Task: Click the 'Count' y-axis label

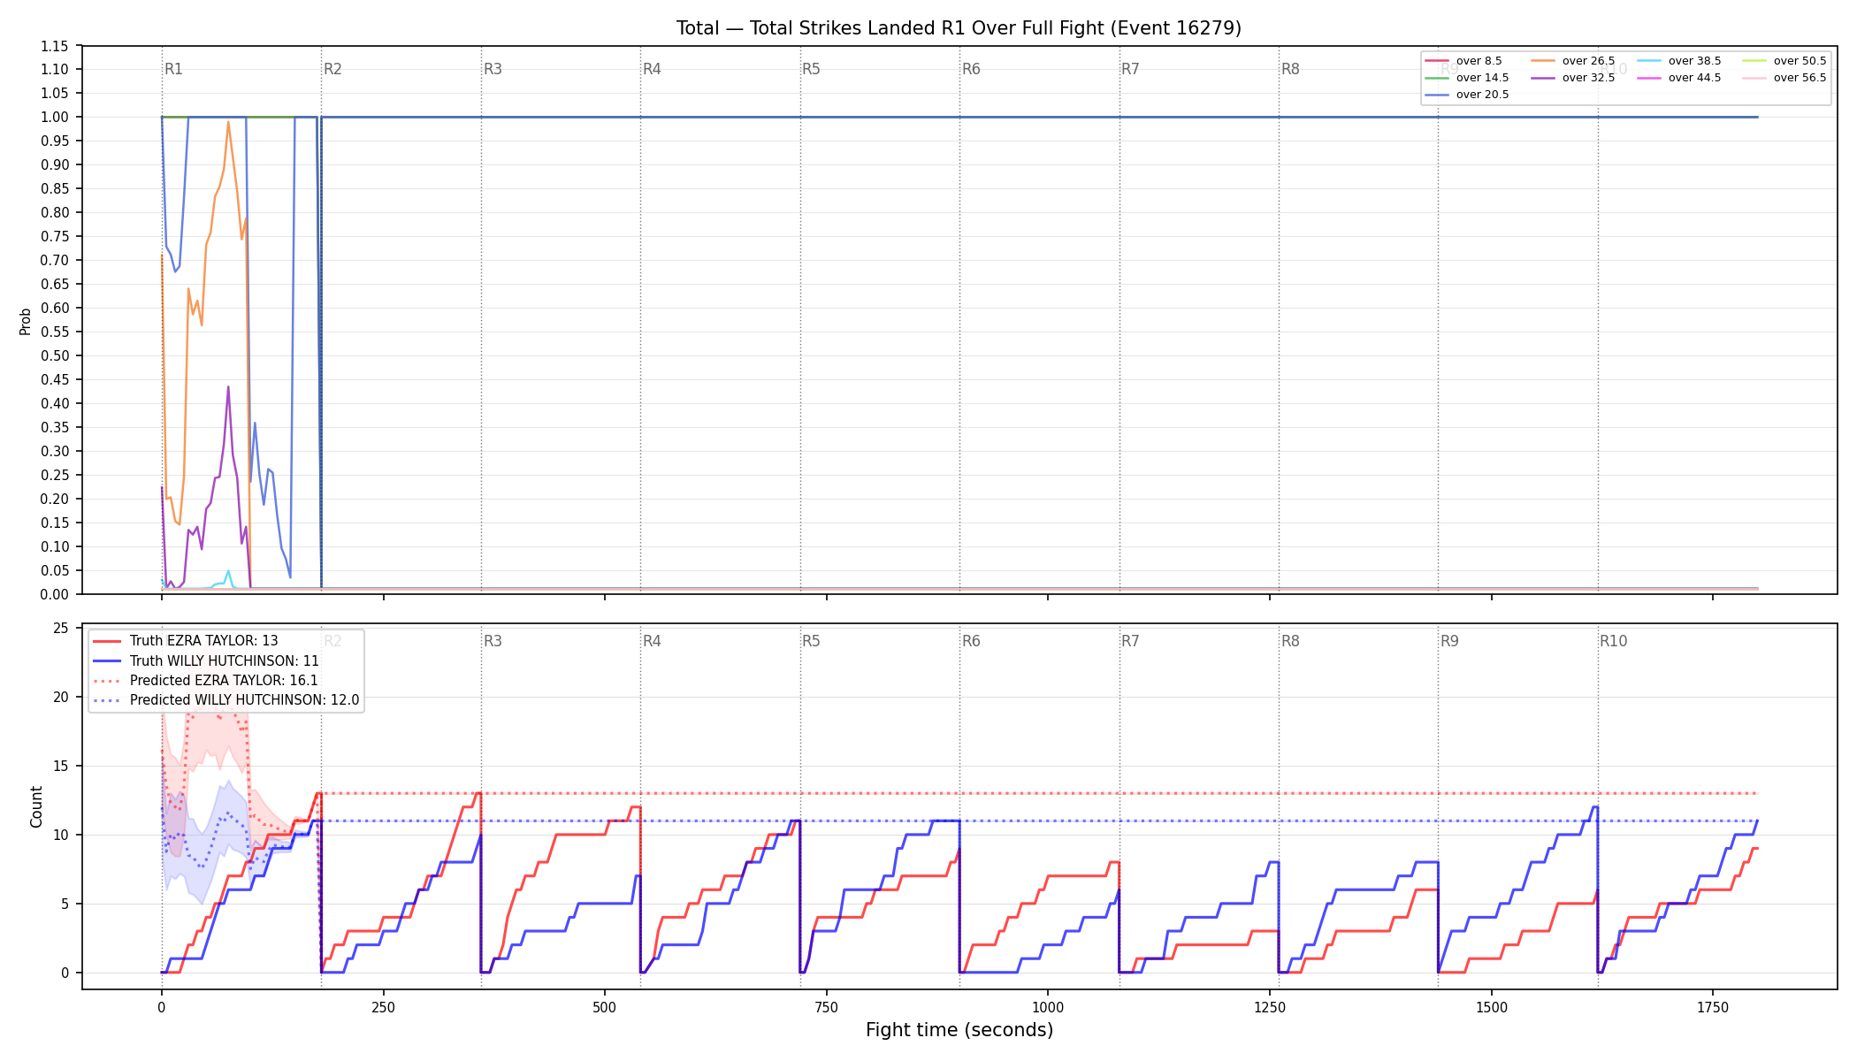Action: 36,806
